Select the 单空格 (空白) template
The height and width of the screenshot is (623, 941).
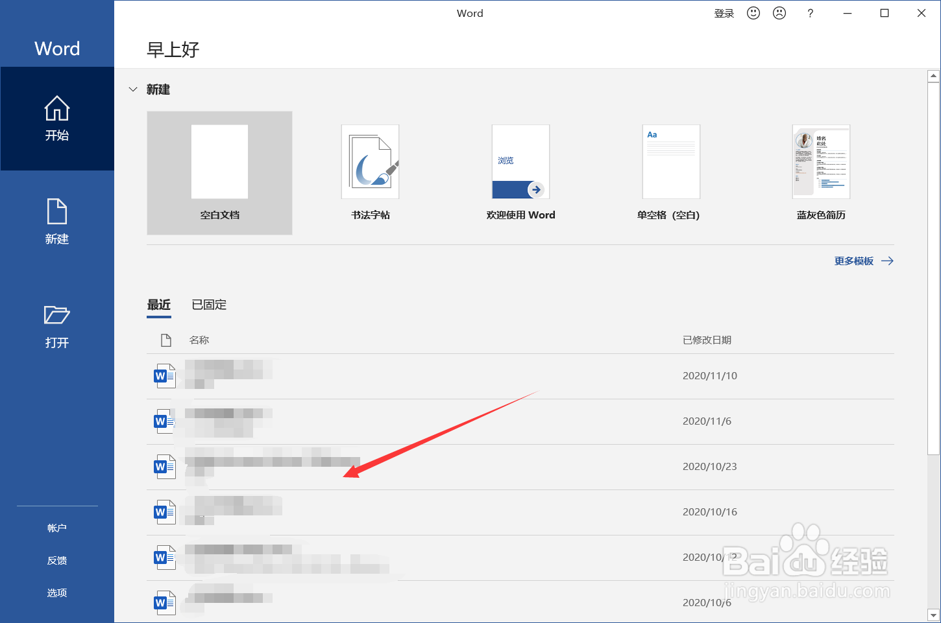coord(670,173)
